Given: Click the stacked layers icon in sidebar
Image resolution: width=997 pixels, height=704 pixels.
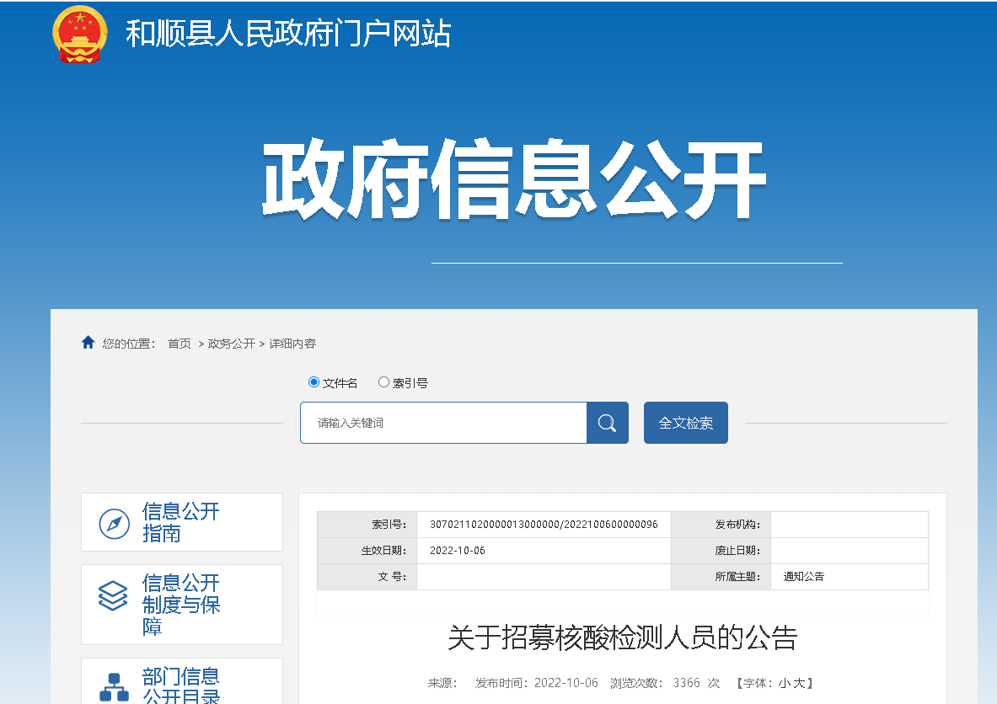Looking at the screenshot, I should (x=114, y=596).
